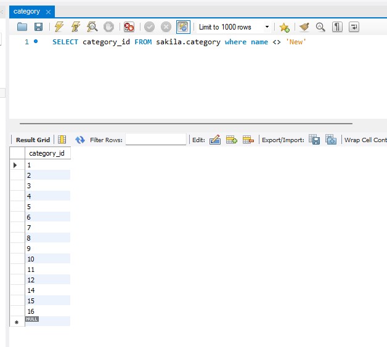Screen dimensions: 387x347
Task: Open the Result Grid view
Action: [33, 140]
